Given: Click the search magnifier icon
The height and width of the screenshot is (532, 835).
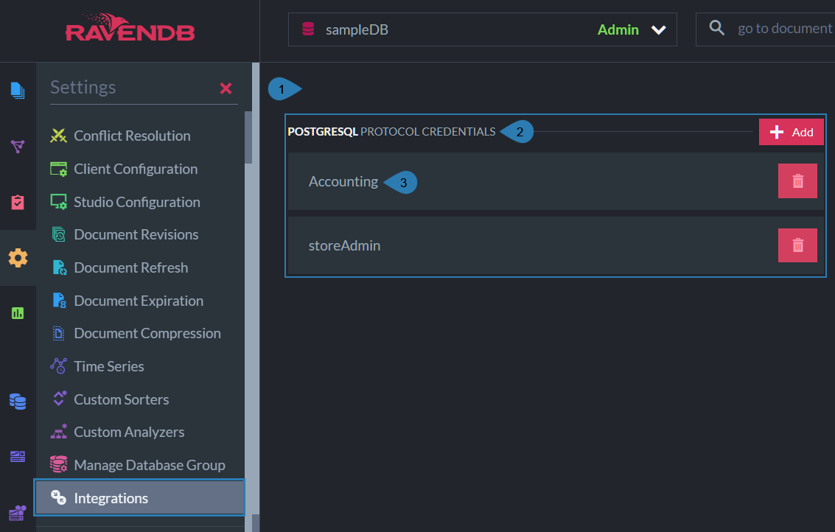Looking at the screenshot, I should click(717, 28).
